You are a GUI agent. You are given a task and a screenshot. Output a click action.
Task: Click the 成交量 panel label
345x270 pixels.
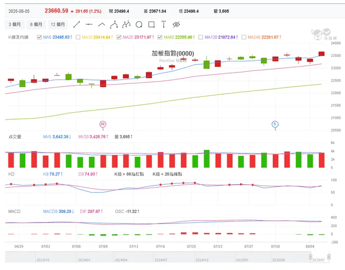click(15, 137)
